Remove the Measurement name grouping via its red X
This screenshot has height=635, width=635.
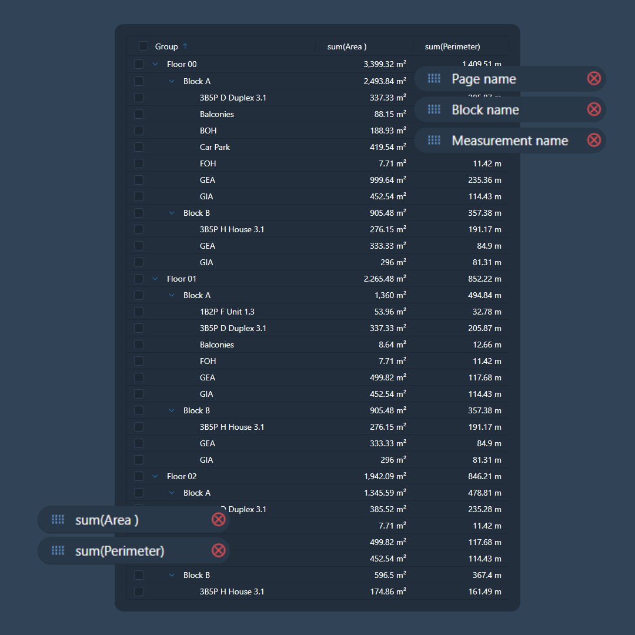[x=594, y=140]
